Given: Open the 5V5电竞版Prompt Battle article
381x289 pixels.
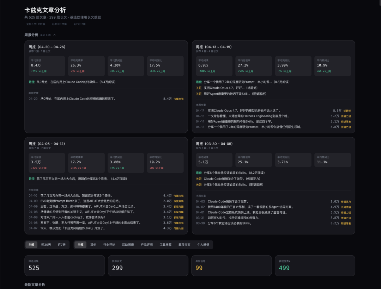Looking at the screenshot, I should pos(81,201).
